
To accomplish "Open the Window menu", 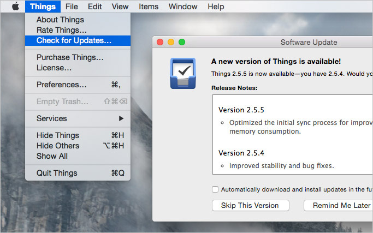I will (x=183, y=7).
